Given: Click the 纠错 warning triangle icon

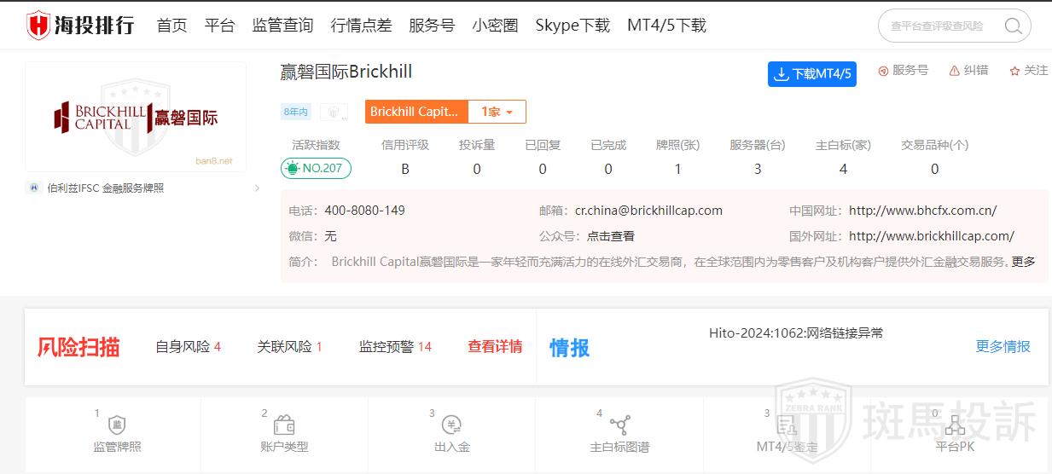Looking at the screenshot, I should tap(955, 71).
